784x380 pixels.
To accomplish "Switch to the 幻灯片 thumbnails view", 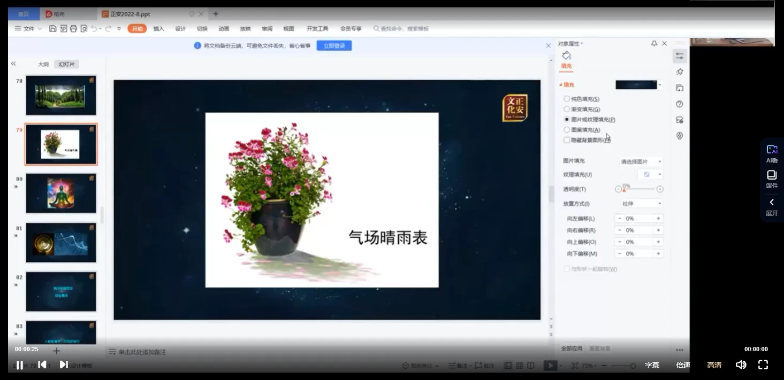I will pyautogui.click(x=67, y=64).
